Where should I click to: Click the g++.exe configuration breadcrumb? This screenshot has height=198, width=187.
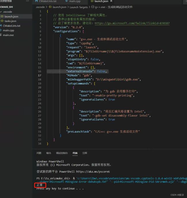click(x=114, y=7)
